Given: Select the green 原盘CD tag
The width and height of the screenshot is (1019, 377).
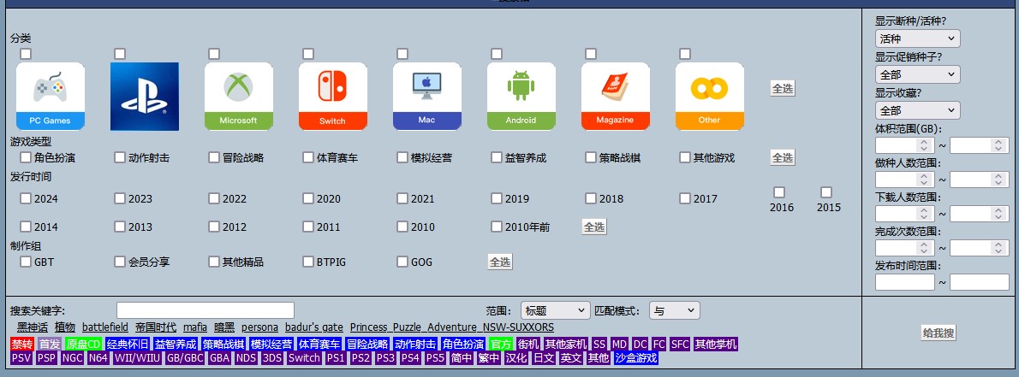Looking at the screenshot, I should coord(84,344).
